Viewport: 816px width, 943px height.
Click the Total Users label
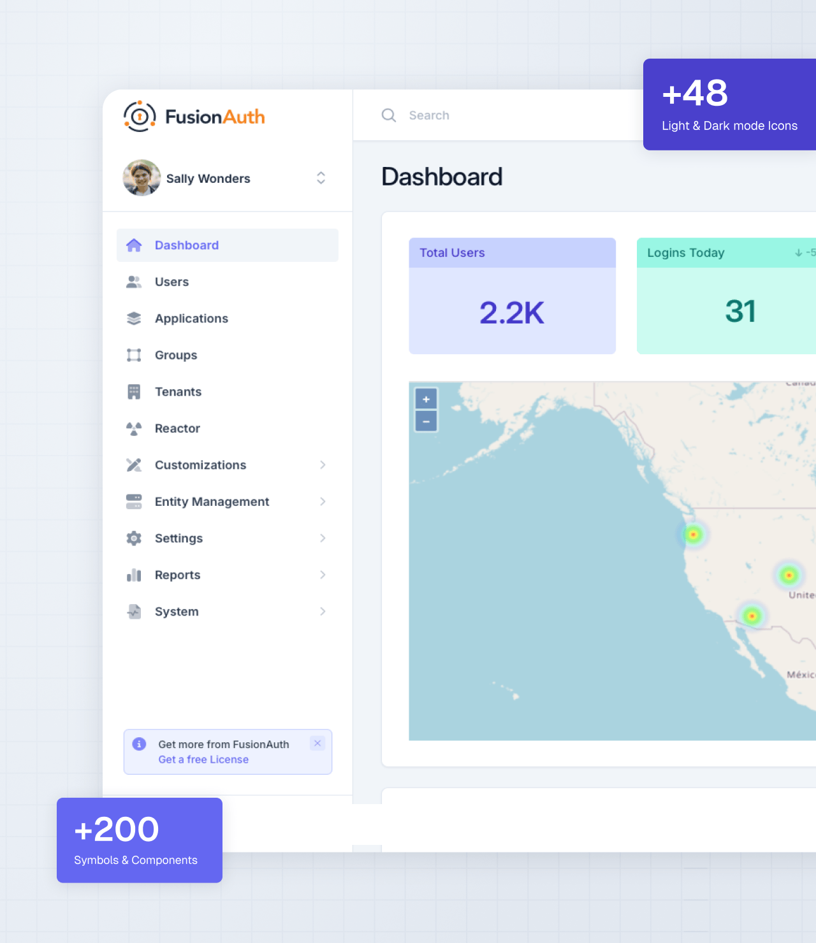[x=452, y=253]
